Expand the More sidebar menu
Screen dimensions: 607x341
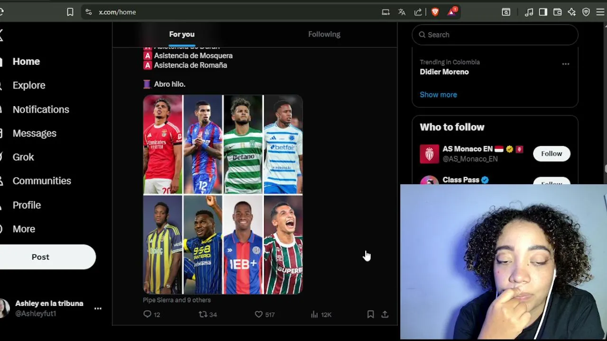click(x=24, y=229)
